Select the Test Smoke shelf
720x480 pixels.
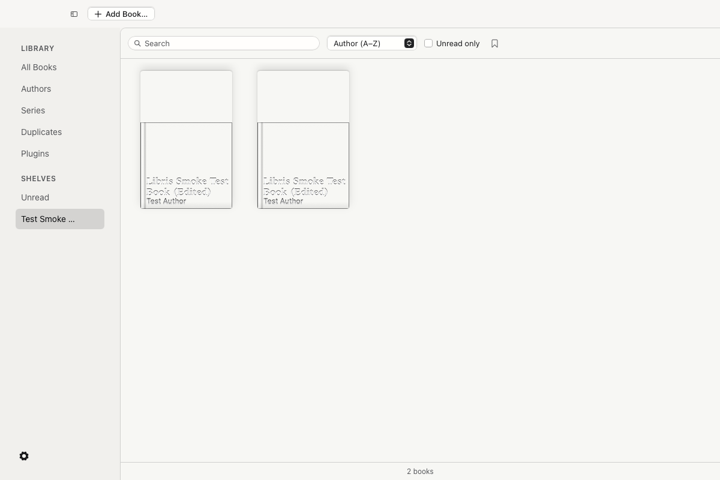pyautogui.click(x=60, y=219)
